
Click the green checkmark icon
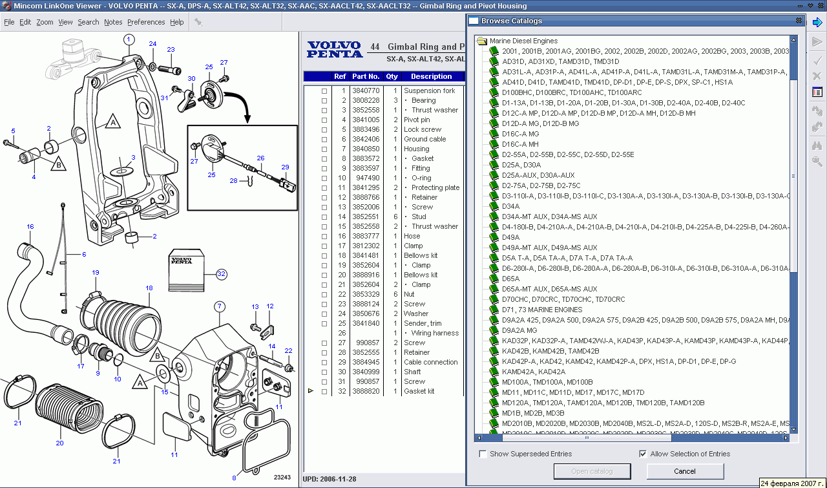click(x=816, y=61)
